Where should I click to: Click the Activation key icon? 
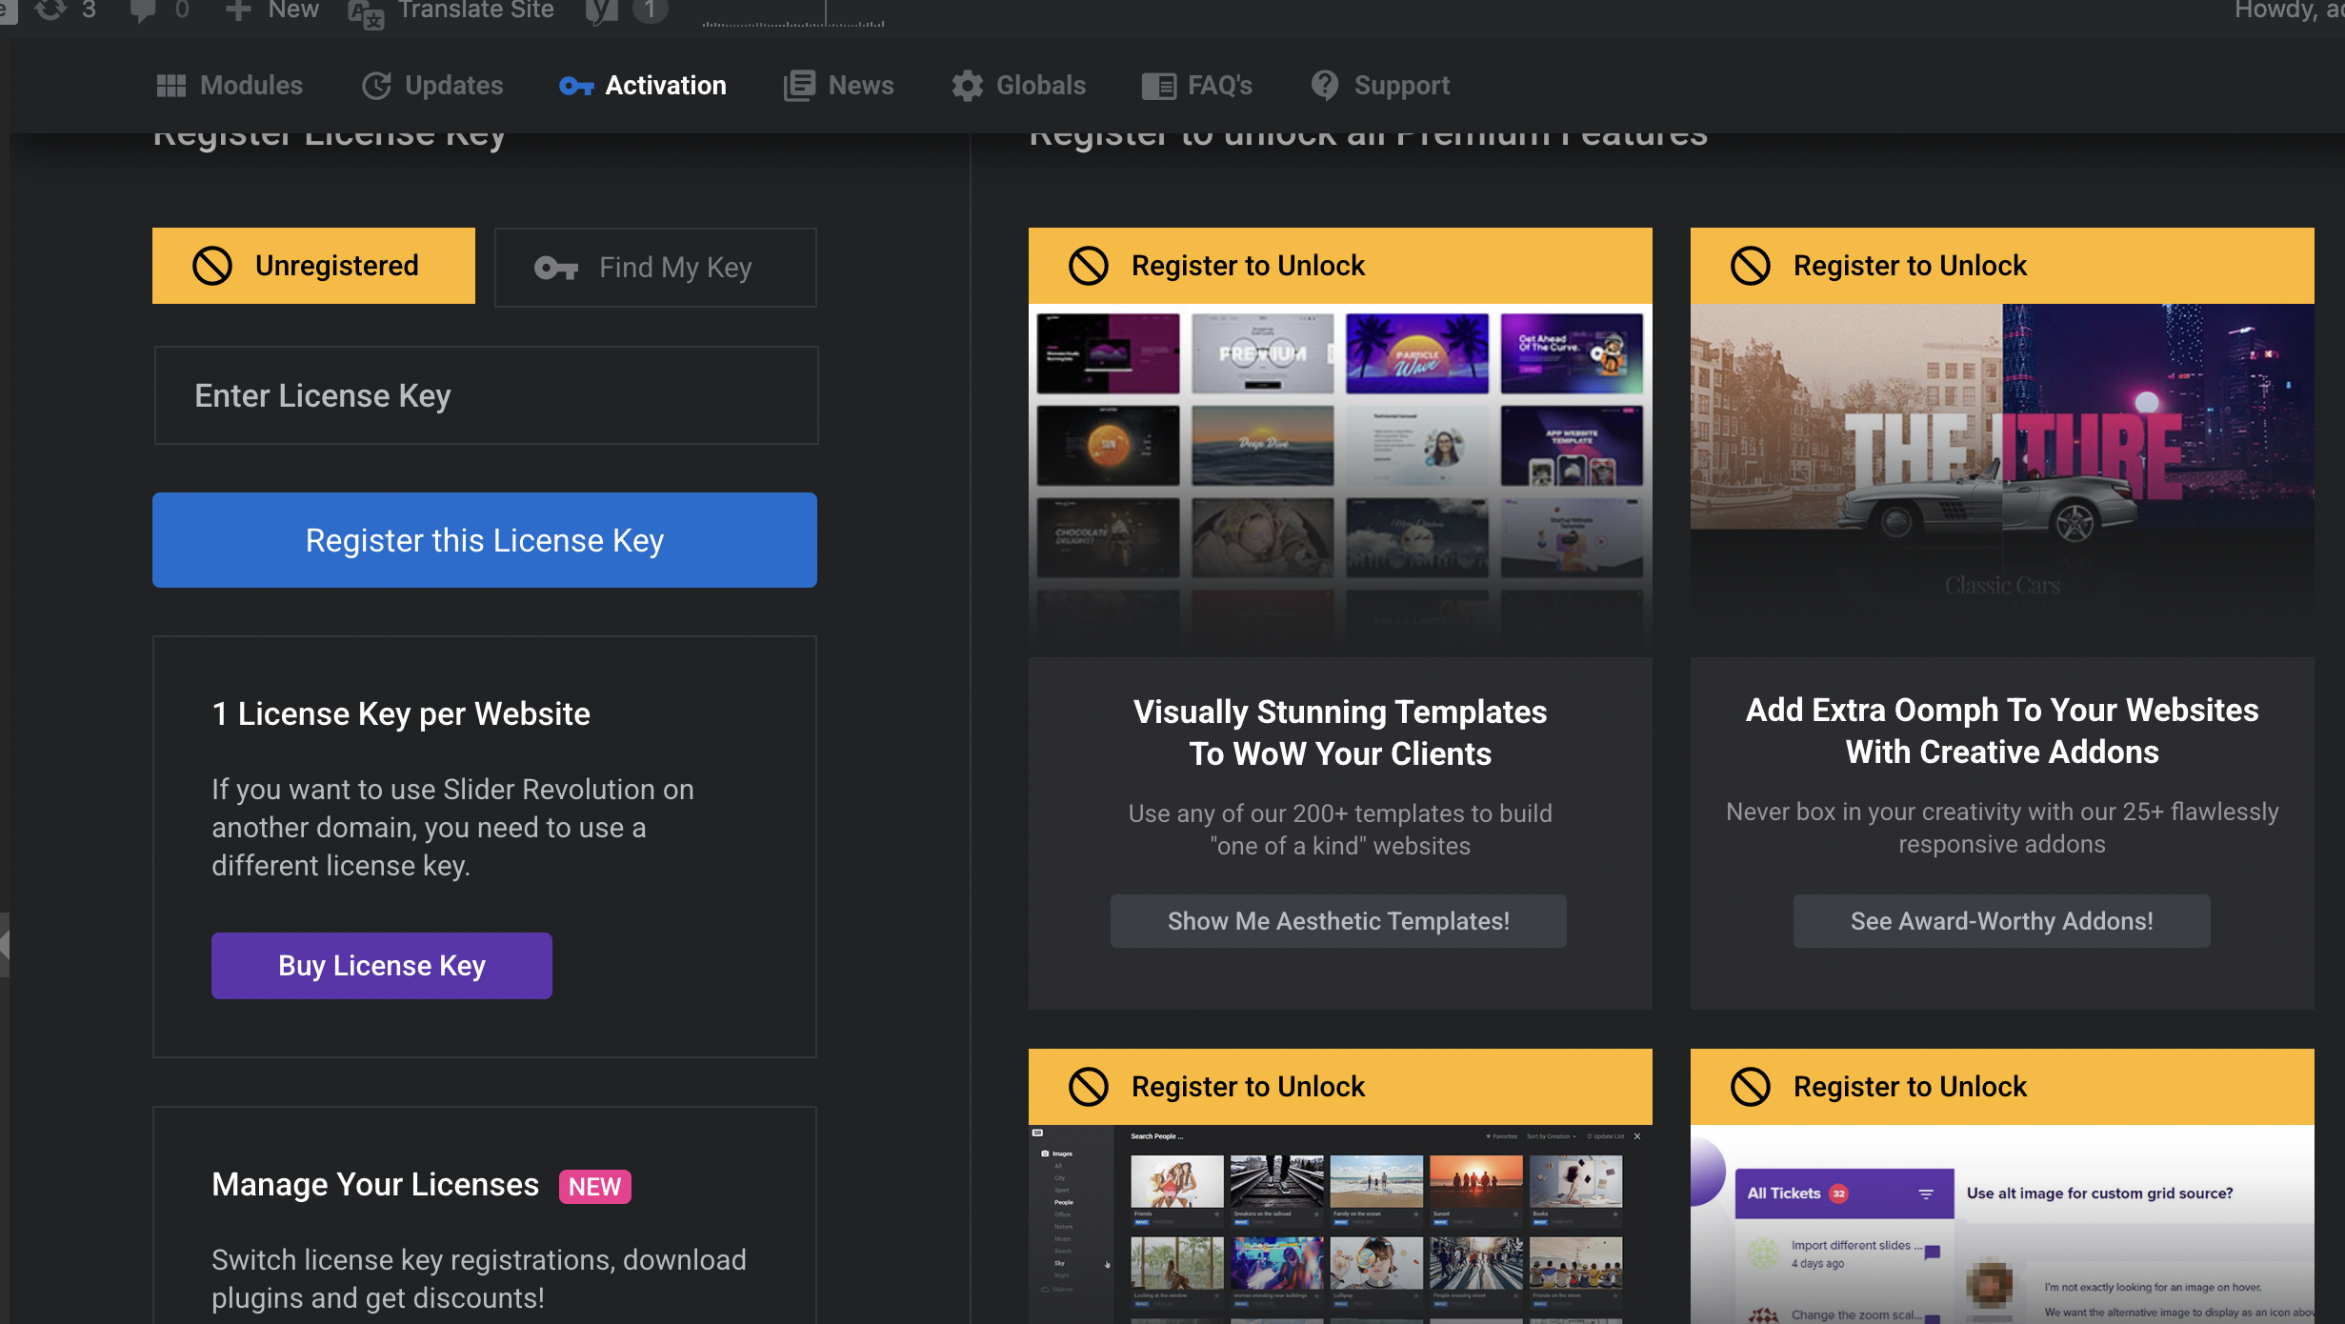[576, 86]
